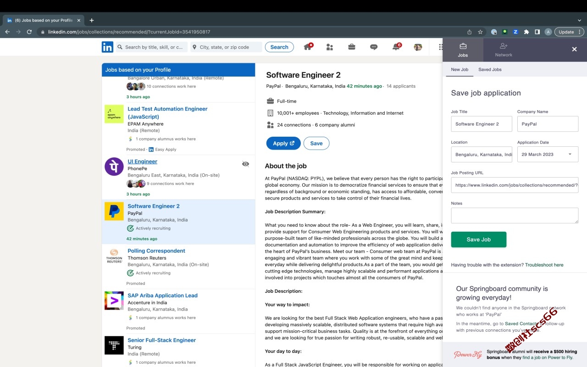Image resolution: width=587 pixels, height=367 pixels.
Task: Close the LinkedIn browser tab
Action: tap(79, 20)
